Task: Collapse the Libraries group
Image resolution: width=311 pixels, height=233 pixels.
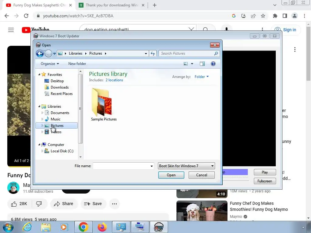Action: point(39,106)
